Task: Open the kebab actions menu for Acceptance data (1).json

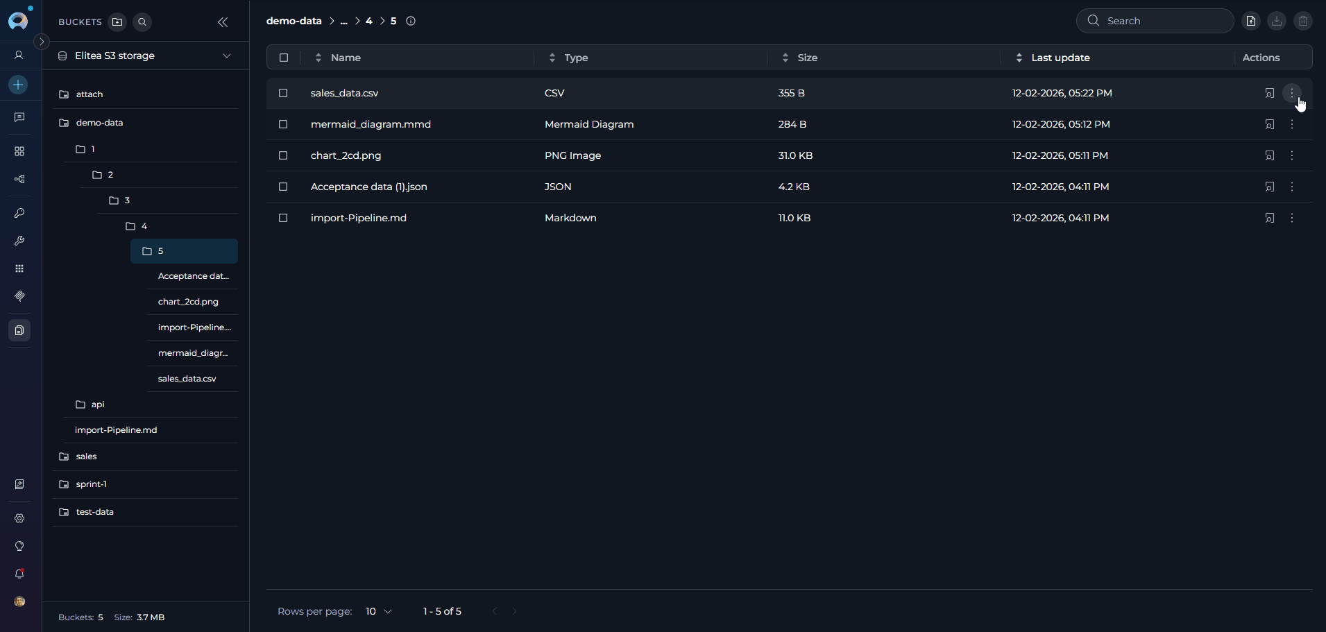Action: (x=1292, y=187)
